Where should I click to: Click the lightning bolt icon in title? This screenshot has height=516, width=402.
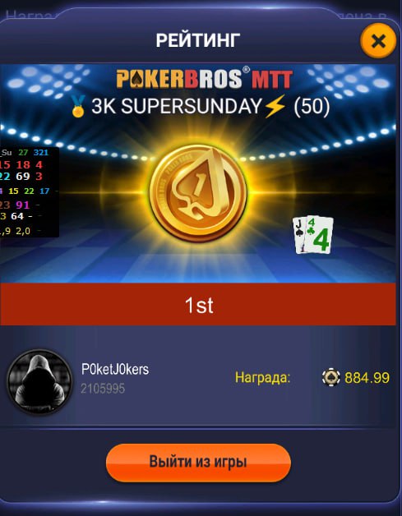coord(275,106)
